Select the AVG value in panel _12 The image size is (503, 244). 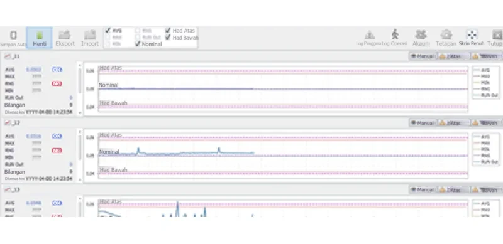(x=34, y=136)
